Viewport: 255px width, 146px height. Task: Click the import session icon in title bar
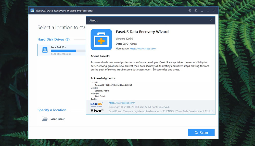point(190,11)
